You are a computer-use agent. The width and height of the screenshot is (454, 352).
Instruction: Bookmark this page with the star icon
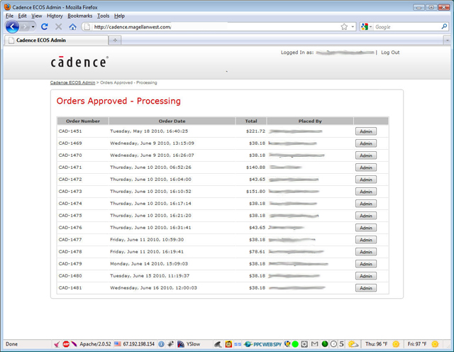[x=344, y=27]
